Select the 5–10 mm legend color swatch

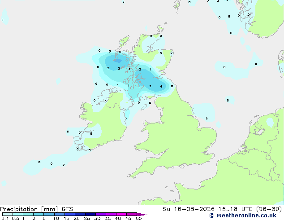click(x=49, y=214)
